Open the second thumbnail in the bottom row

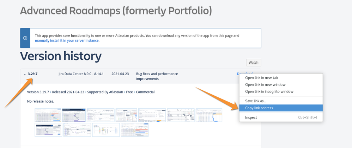point(77,130)
